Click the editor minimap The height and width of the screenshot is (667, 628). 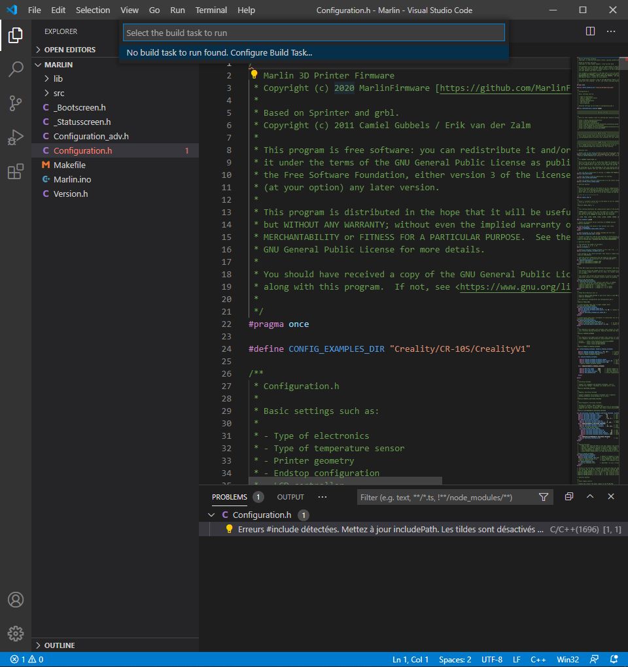coord(599,271)
